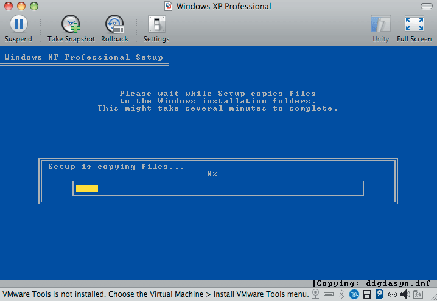Click the green zoom window button
The image size is (437, 301).
[x=34, y=6]
